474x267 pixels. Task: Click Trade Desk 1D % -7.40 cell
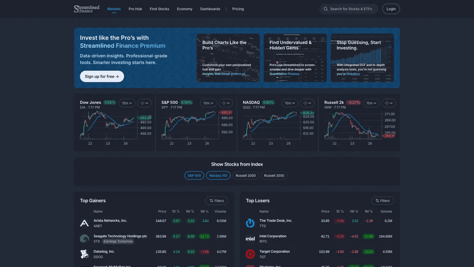339,221
